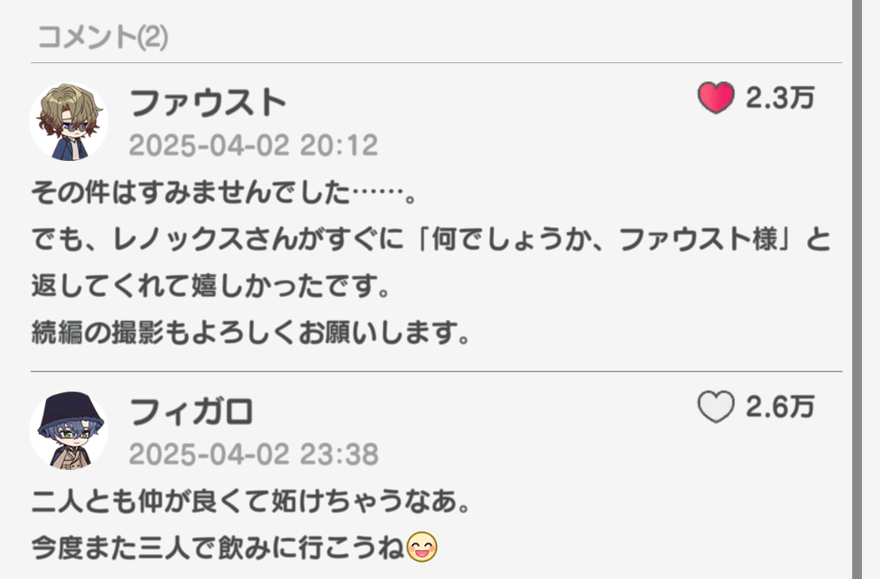The image size is (880, 579).
Task: Click the username フィガロ
Action: pyautogui.click(x=191, y=412)
